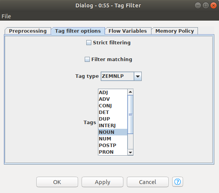Screen dimensions: 219x193
Task: Toggle the Filter matching checkbox
Action: 87,59
